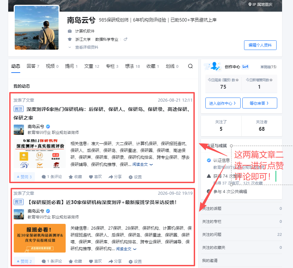Click help icon next to 今日阅读(播放)数
This screenshot has width=293, height=268.
point(237,80)
